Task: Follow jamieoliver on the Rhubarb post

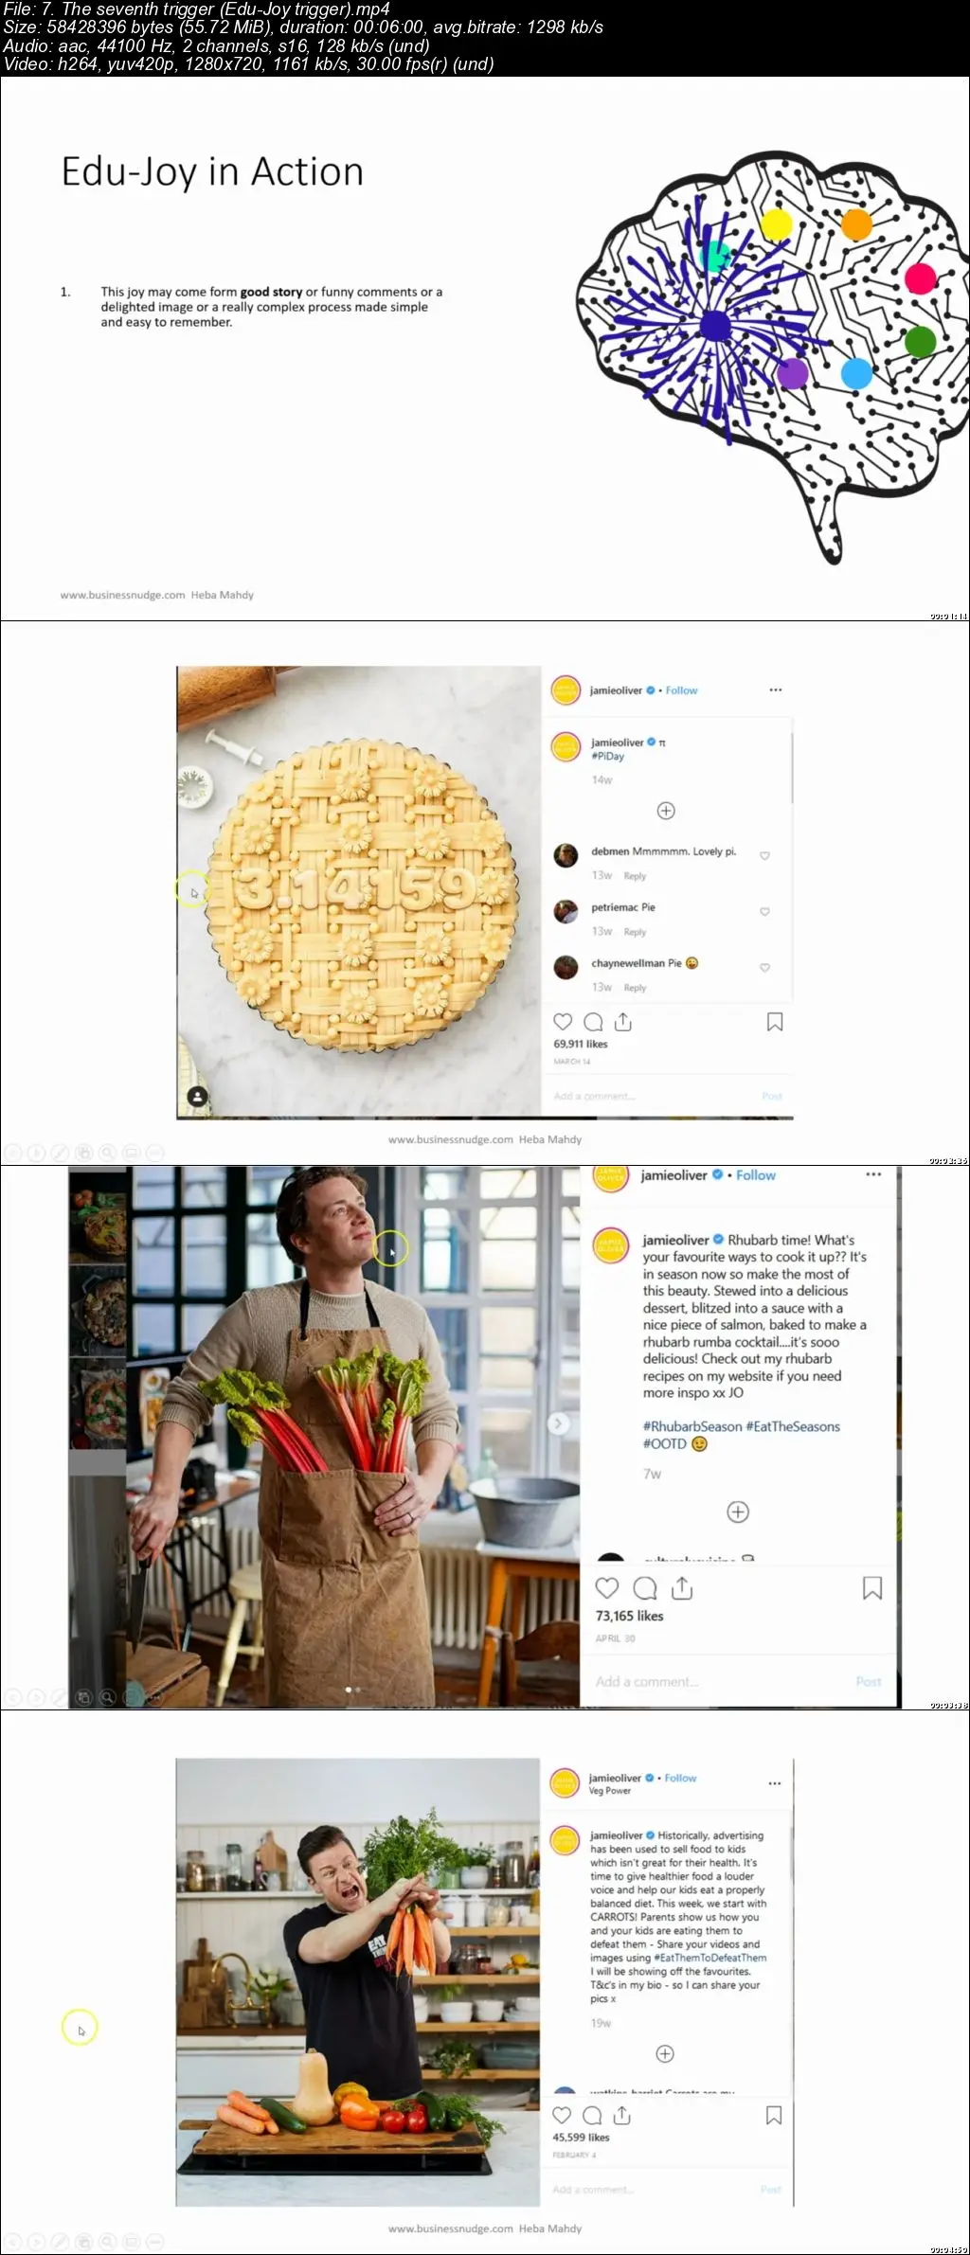Action: [x=756, y=1175]
